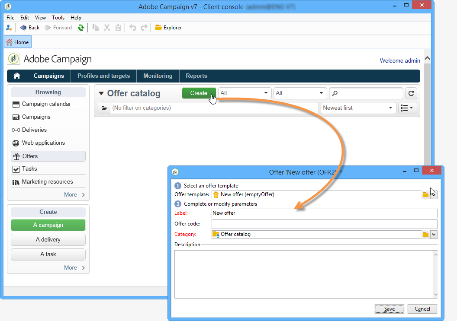This screenshot has height=321, width=457.
Task: Click the cut scissors icon
Action: (107, 28)
